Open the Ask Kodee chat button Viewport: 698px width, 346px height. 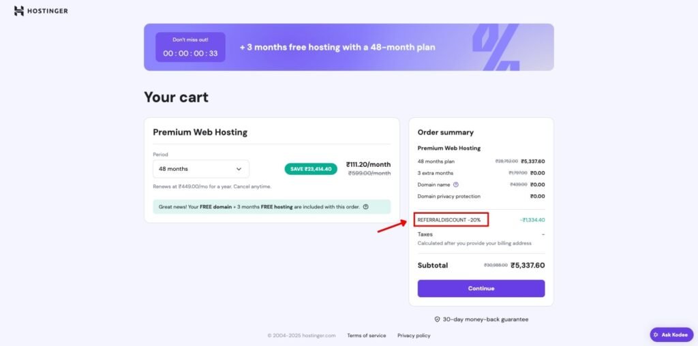[671, 334]
